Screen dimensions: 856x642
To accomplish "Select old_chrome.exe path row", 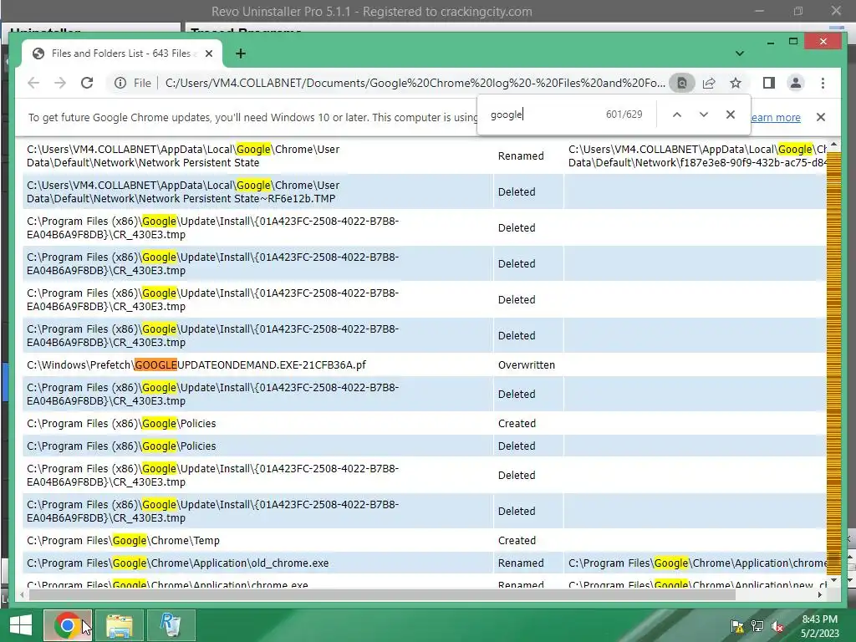I will pos(257,563).
